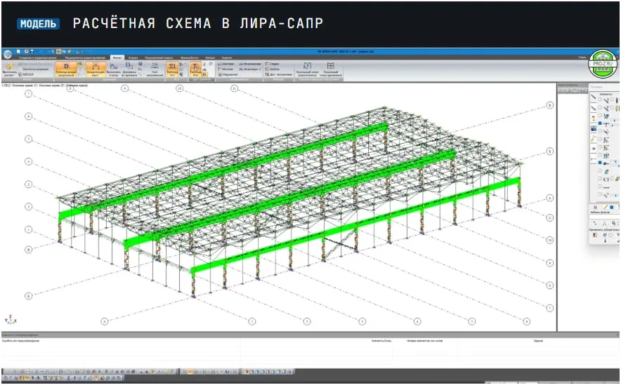Click the Группы ribbon item
The image size is (621, 385).
pos(273,69)
